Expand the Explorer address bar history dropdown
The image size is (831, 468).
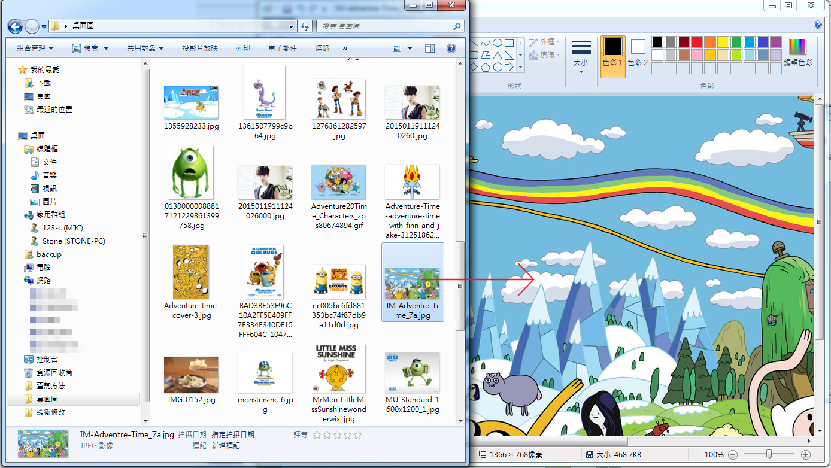pos(292,26)
